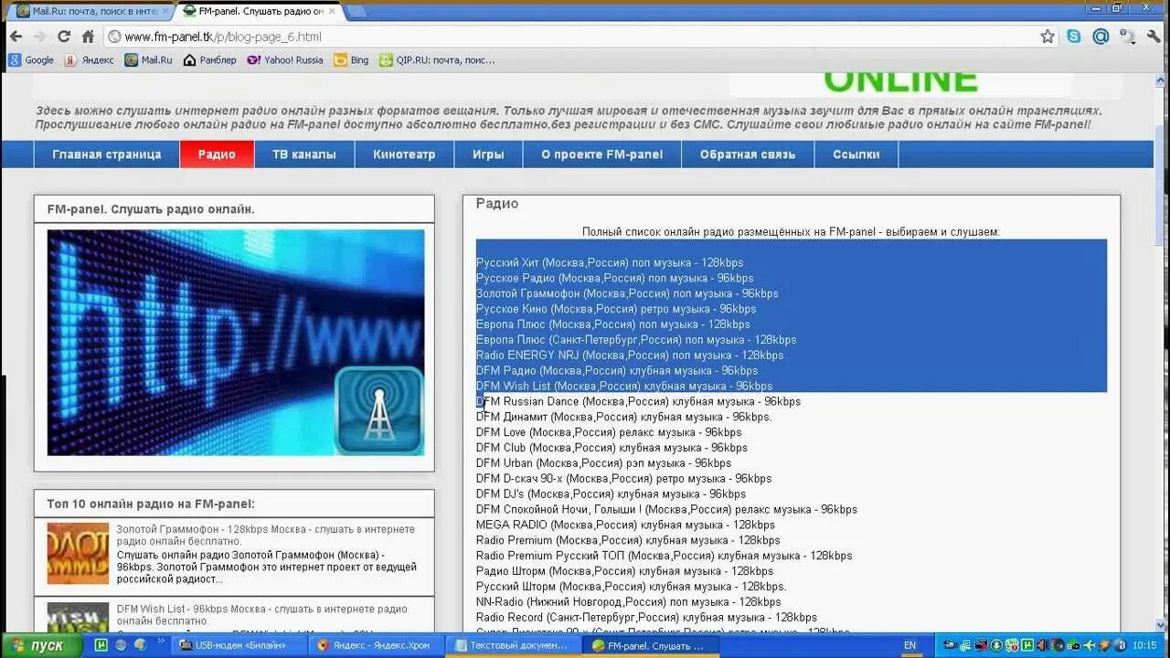The width and height of the screenshot is (1170, 658).
Task: Select Русский Хит (Москва,Россия) radio station
Action: 610,262
